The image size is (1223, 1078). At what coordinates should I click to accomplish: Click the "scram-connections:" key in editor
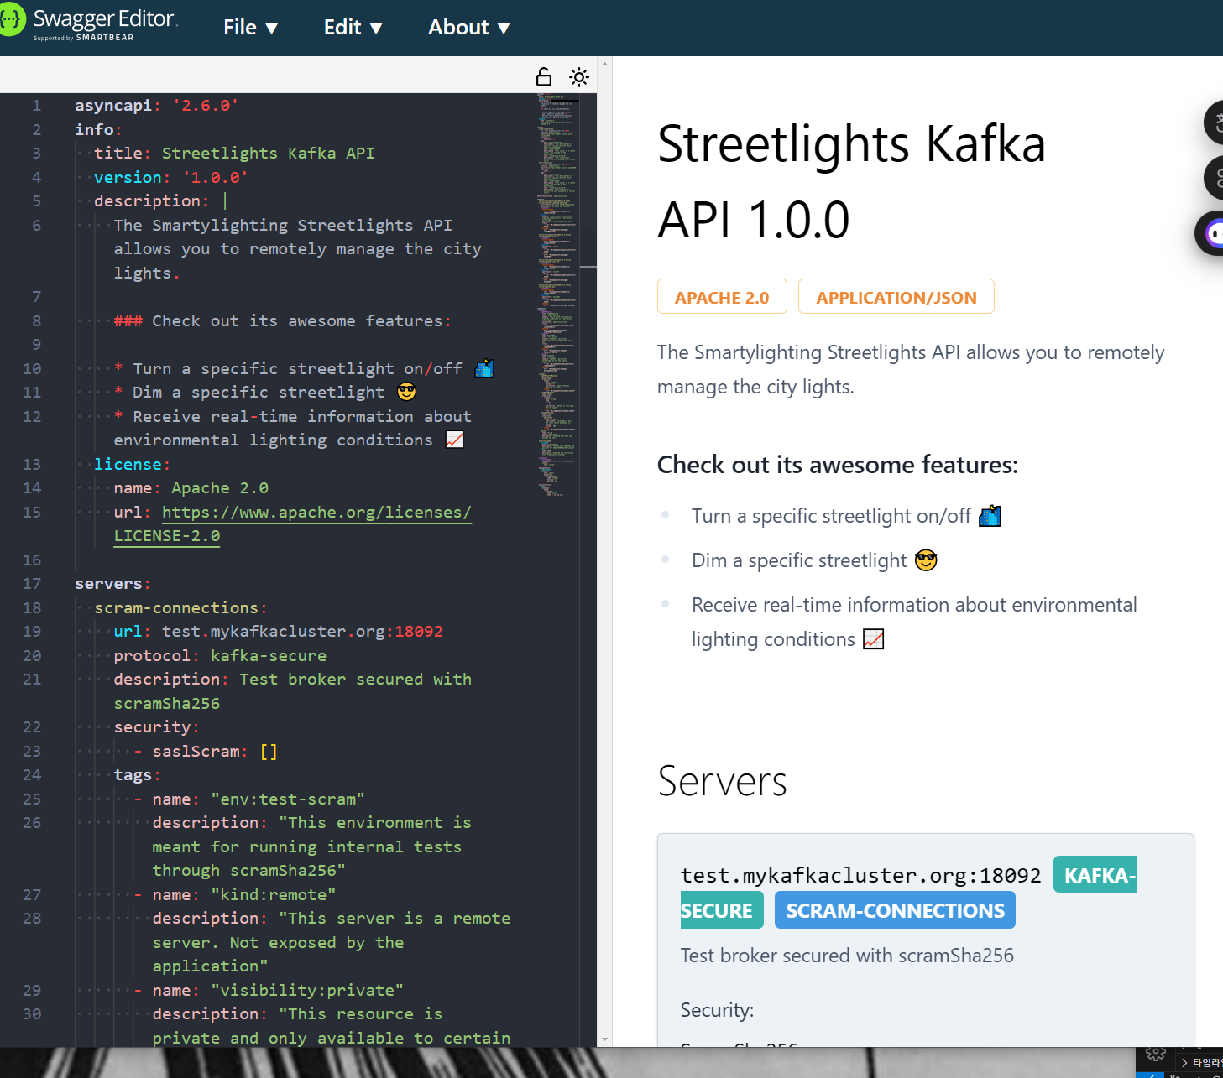pos(180,608)
